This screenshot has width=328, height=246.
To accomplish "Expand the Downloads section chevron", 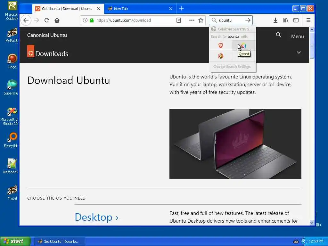I will [x=299, y=53].
